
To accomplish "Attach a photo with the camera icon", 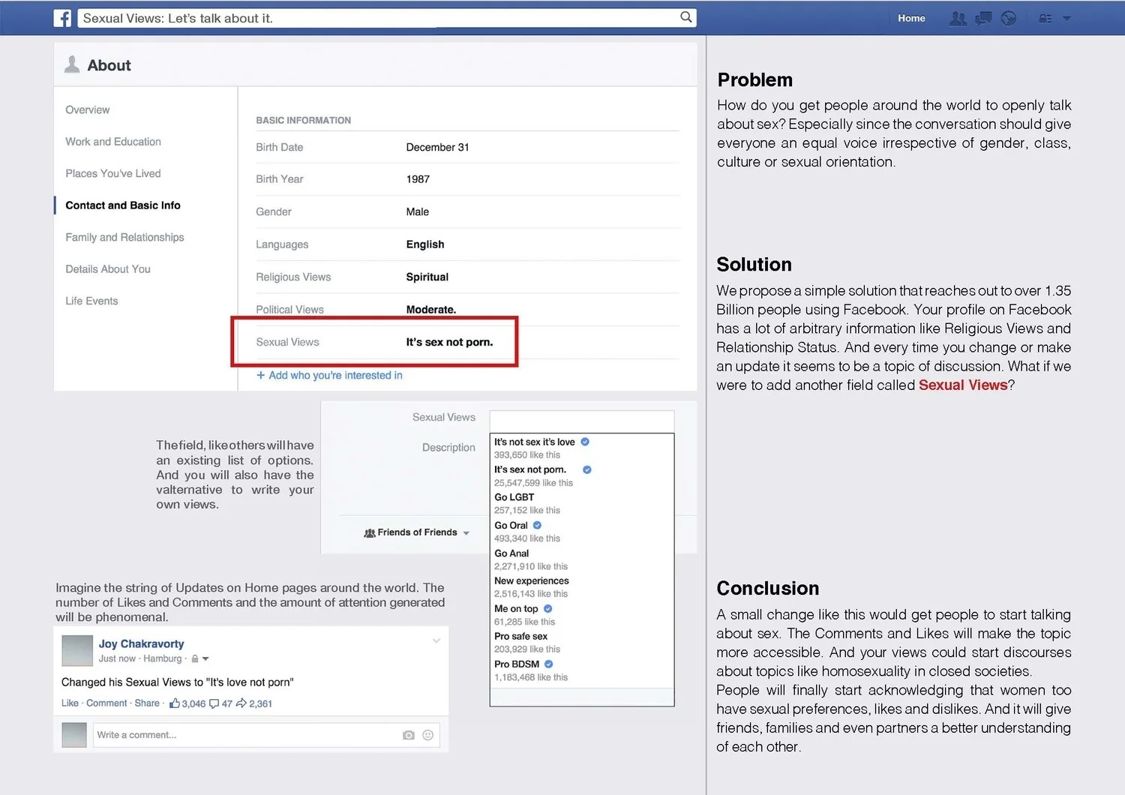I will (408, 735).
